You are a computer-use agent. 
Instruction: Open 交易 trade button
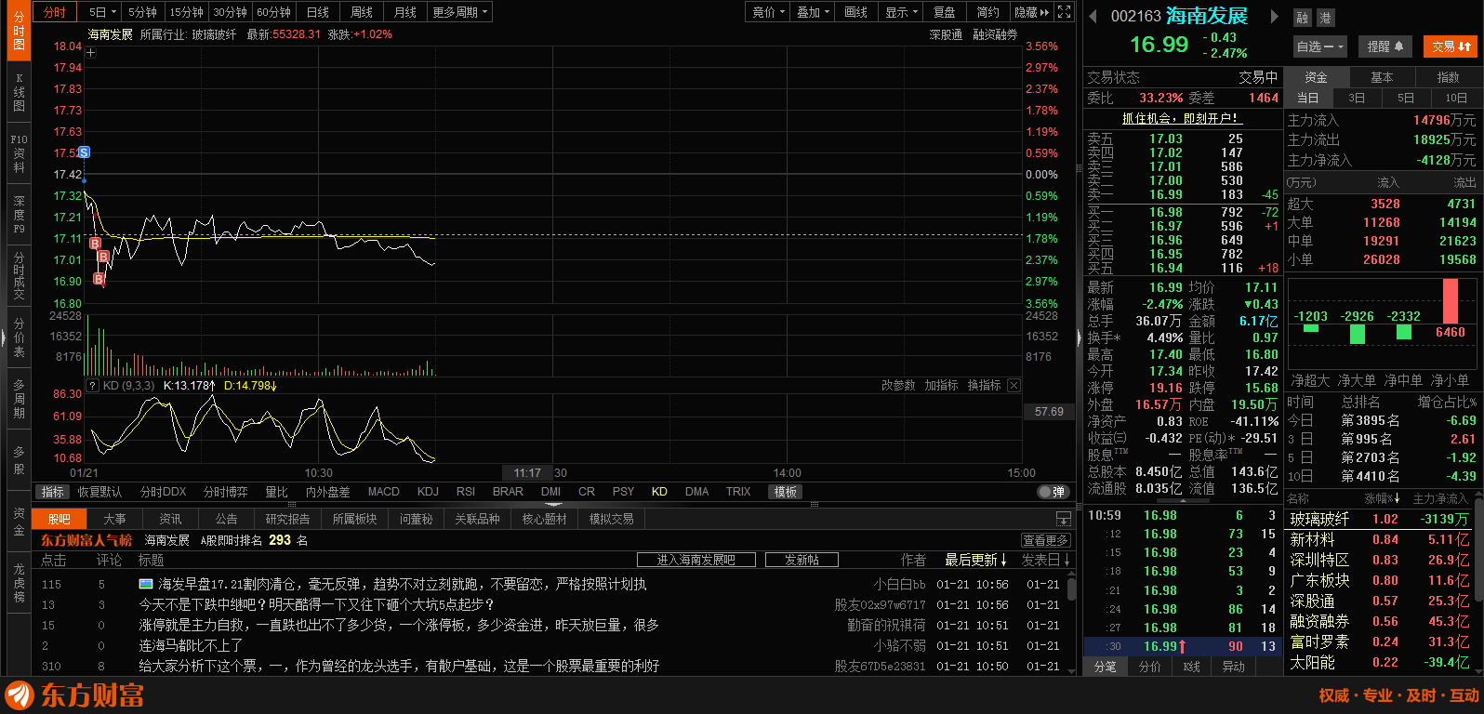coord(1451,46)
